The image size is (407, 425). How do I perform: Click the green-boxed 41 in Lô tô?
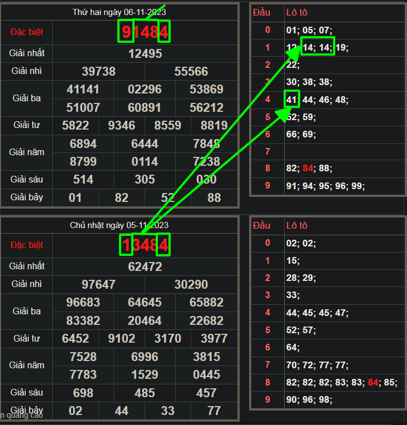(x=292, y=100)
